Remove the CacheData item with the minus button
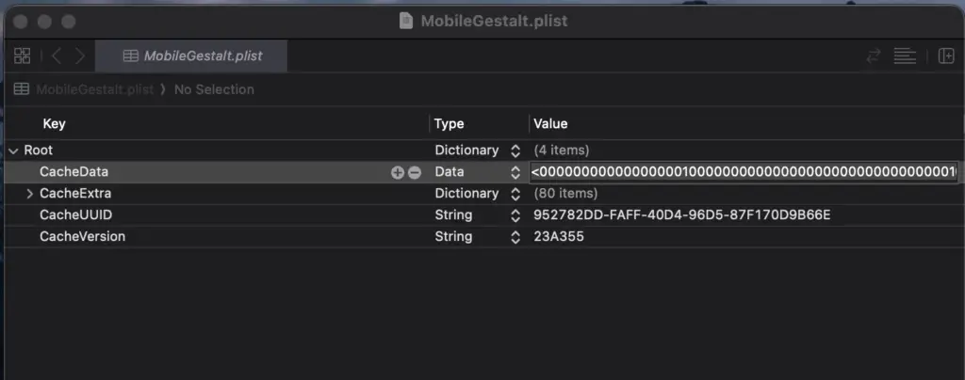This screenshot has height=380, width=965. [415, 172]
